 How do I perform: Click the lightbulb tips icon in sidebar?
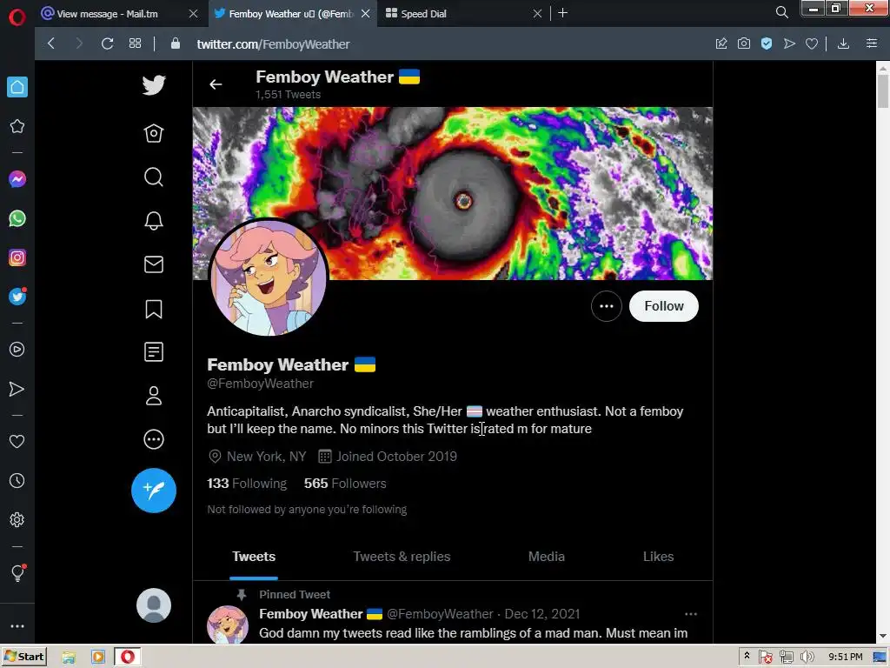(17, 572)
